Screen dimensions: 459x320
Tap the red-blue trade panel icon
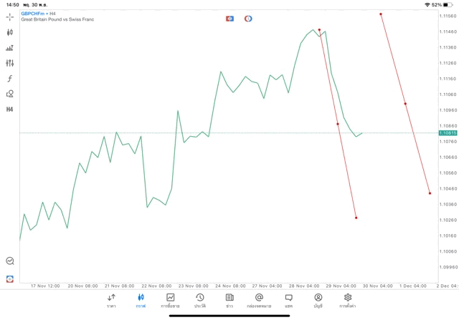[x=229, y=19]
